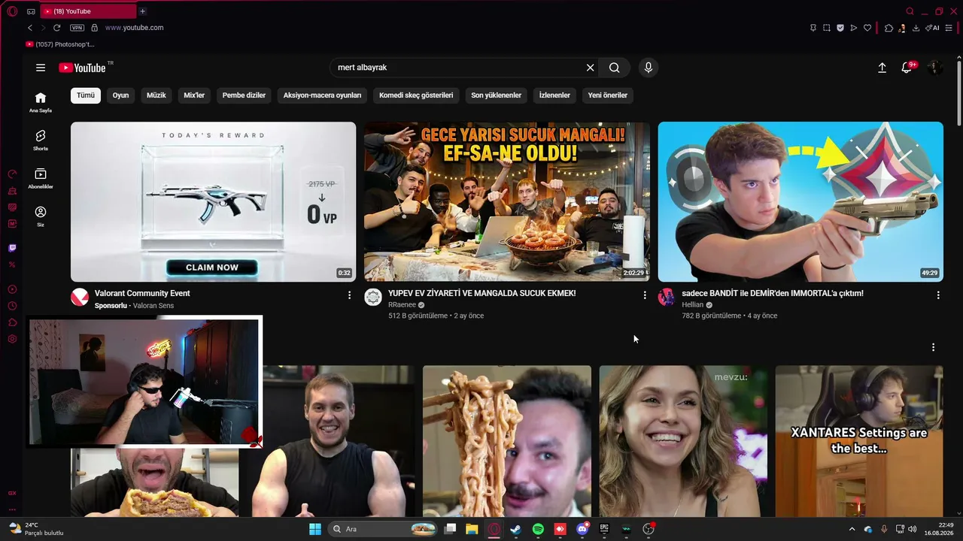Image resolution: width=963 pixels, height=541 pixels.
Task: Toggle the Opera VPN badge
Action: coord(77,28)
